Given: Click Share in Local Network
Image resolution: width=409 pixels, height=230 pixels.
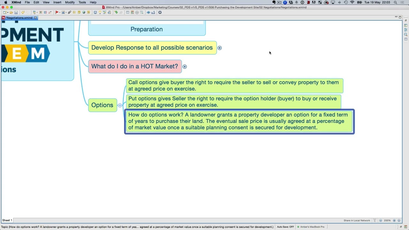Looking at the screenshot, I should pos(357,220).
